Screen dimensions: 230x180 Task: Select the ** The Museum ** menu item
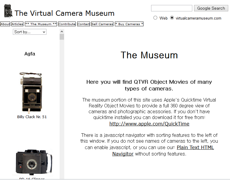tap(41, 24)
